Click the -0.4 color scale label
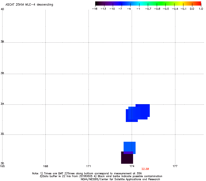 point(175,9)
